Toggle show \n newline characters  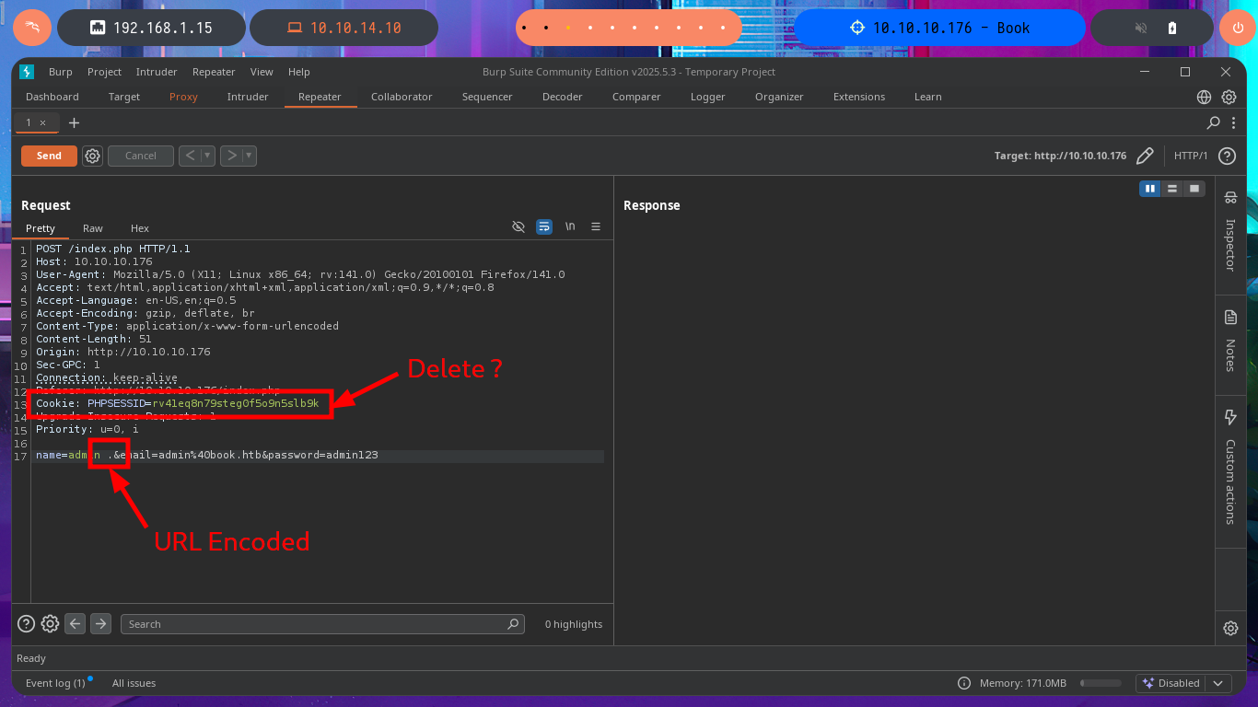(570, 226)
